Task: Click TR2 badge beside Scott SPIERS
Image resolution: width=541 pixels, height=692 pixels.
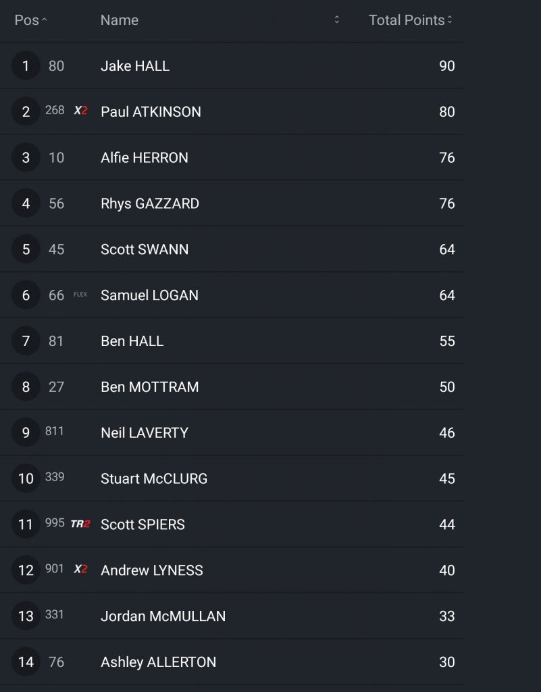Action: 80,524
